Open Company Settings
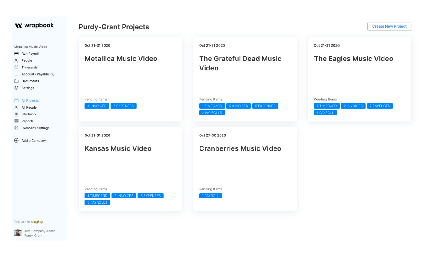The image size is (433, 257). [x=35, y=128]
